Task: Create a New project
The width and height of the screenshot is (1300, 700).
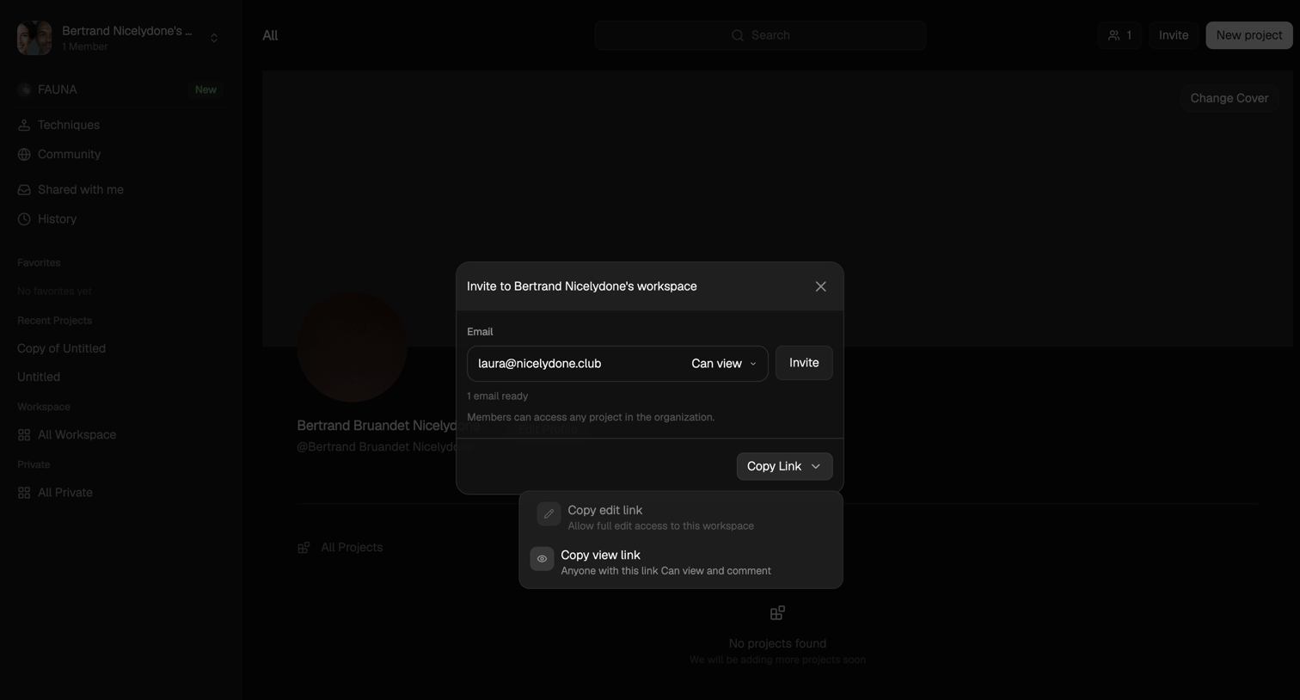Action: click(1248, 35)
